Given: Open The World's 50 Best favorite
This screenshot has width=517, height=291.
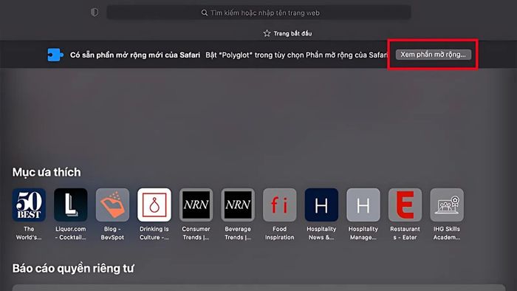Looking at the screenshot, I should [29, 205].
